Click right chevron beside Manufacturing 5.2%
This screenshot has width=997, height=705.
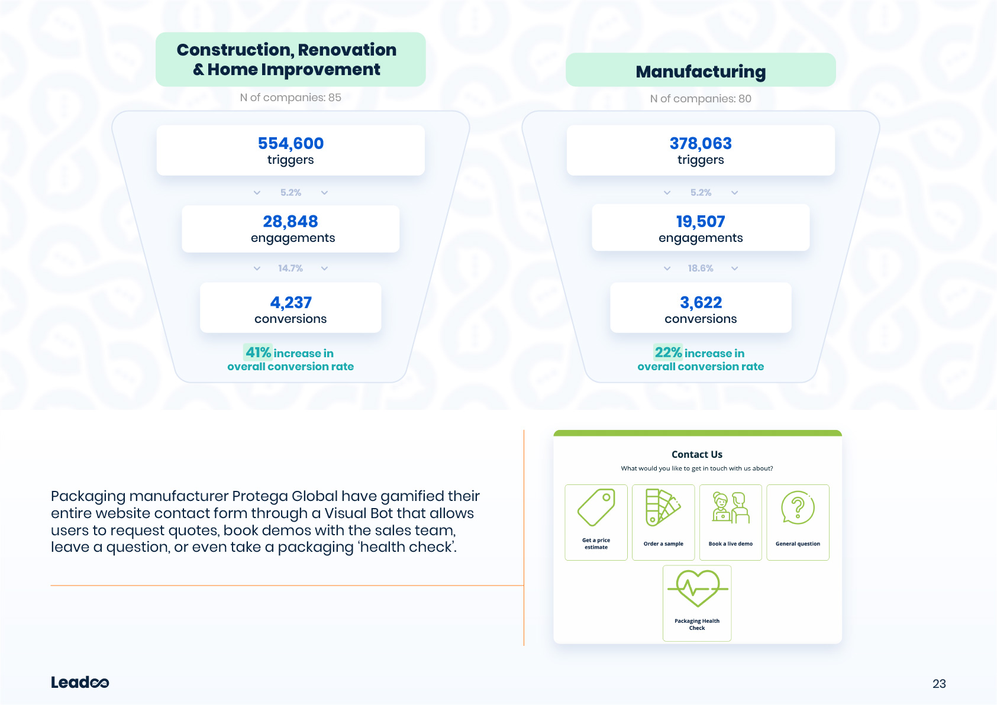[x=734, y=193]
